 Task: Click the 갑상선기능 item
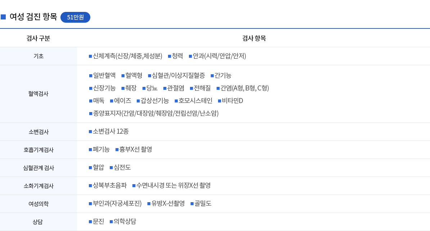click(x=155, y=101)
